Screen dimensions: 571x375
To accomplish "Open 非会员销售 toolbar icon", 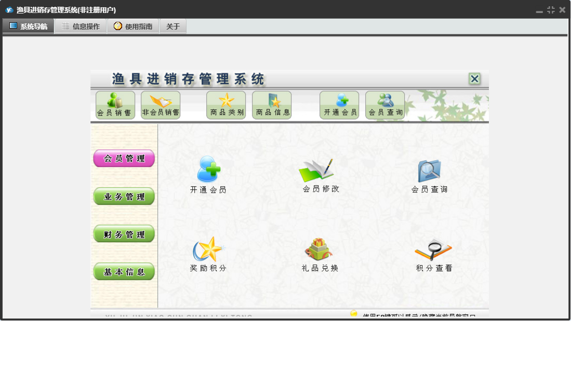I will (x=161, y=105).
